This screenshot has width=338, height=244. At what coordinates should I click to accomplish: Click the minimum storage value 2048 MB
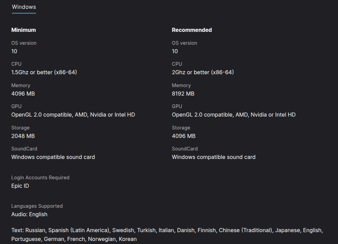[23, 136]
